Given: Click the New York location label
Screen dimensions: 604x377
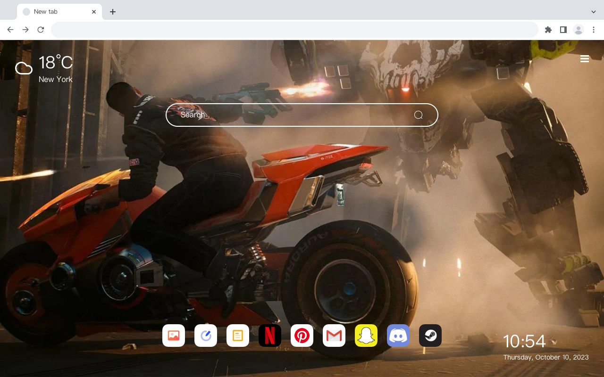Looking at the screenshot, I should [56, 79].
